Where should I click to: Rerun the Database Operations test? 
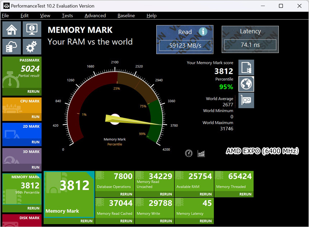[126, 194]
